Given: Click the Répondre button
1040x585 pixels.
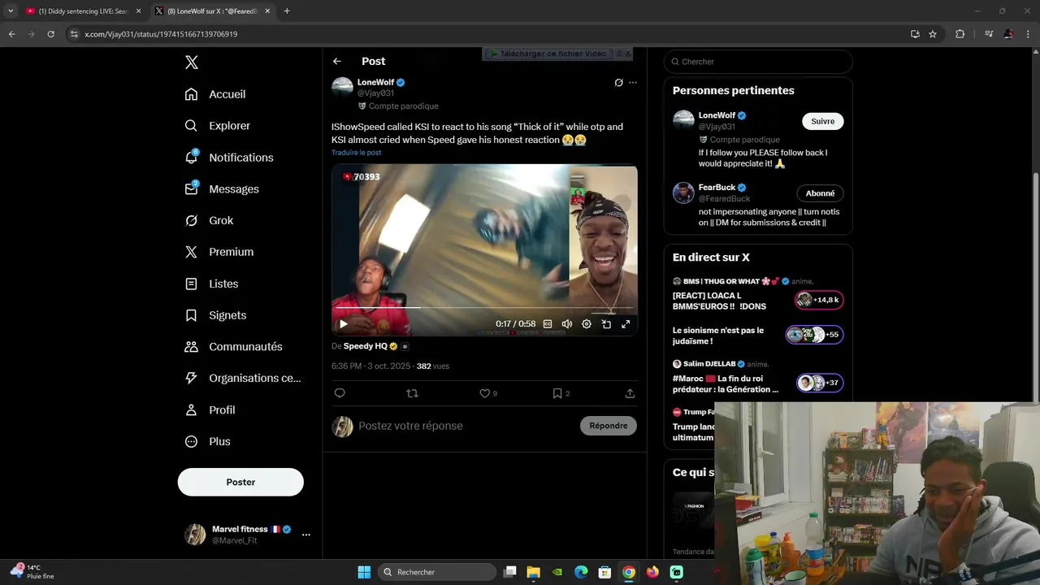Looking at the screenshot, I should (609, 426).
